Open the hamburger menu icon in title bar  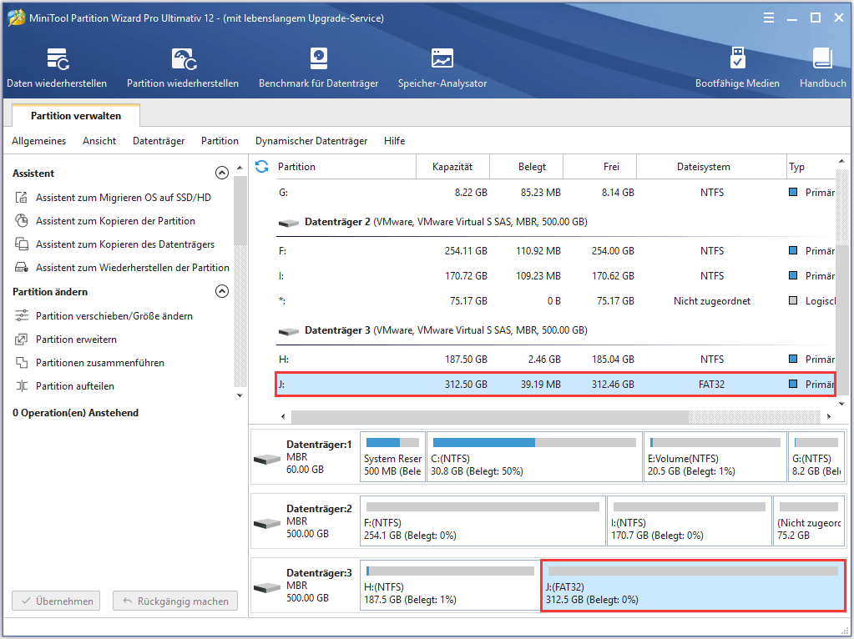pos(769,18)
